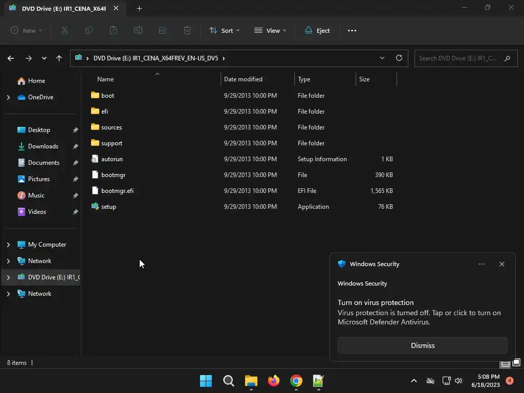Sort by Name column header
The image size is (524, 393).
click(105, 79)
